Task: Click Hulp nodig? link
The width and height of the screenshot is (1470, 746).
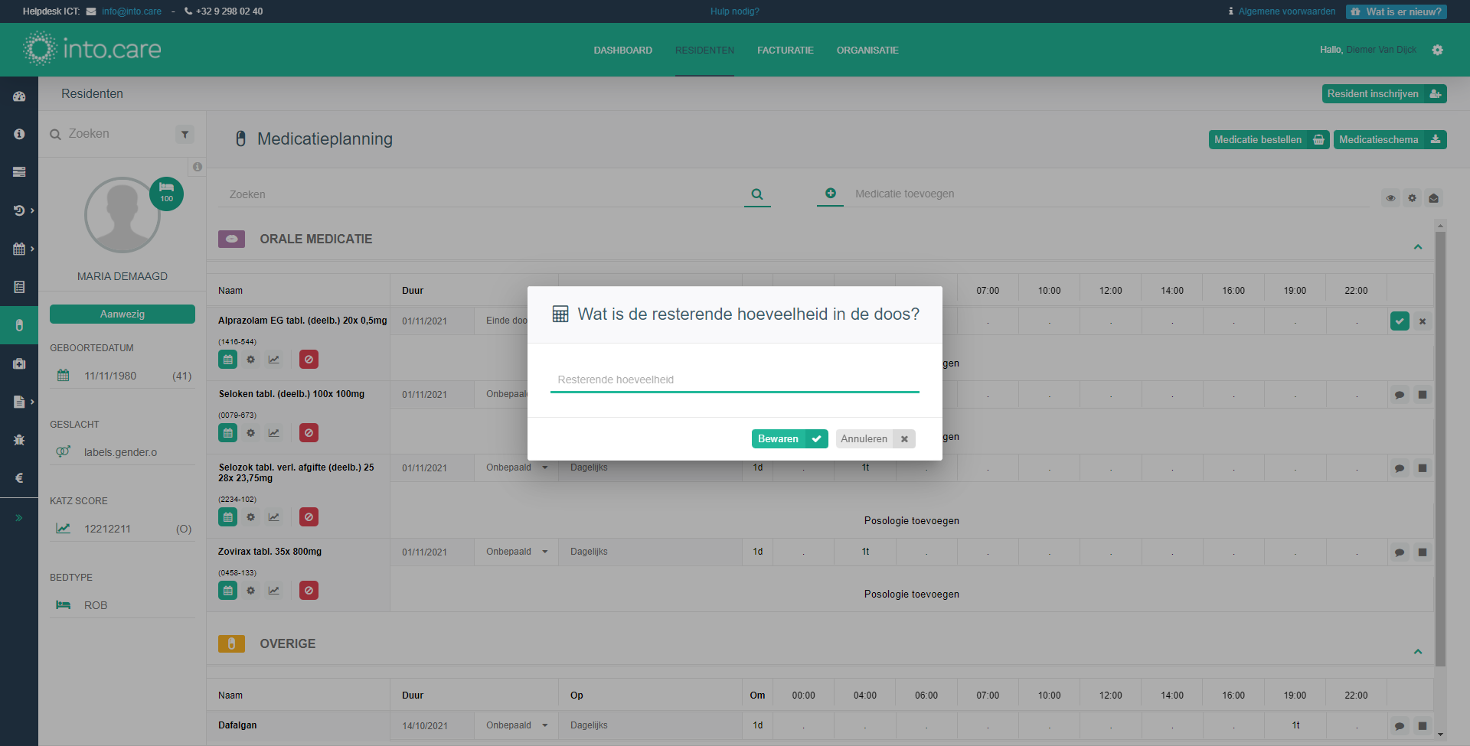Action: [734, 11]
